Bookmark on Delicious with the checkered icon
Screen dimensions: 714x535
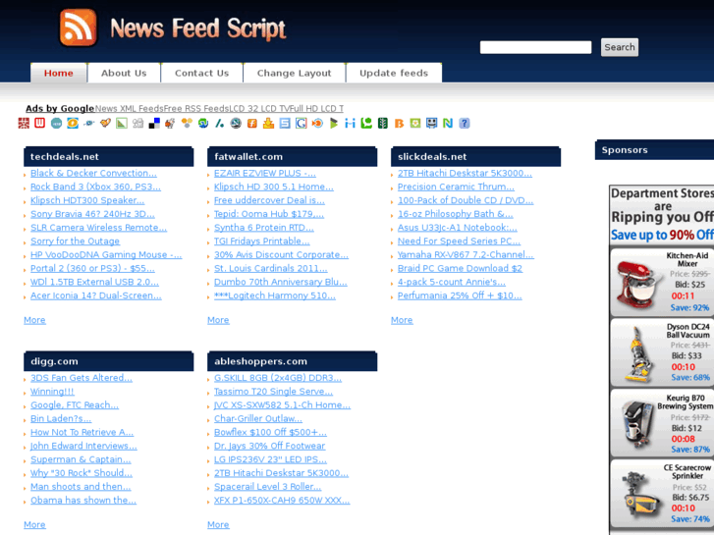click(x=154, y=123)
